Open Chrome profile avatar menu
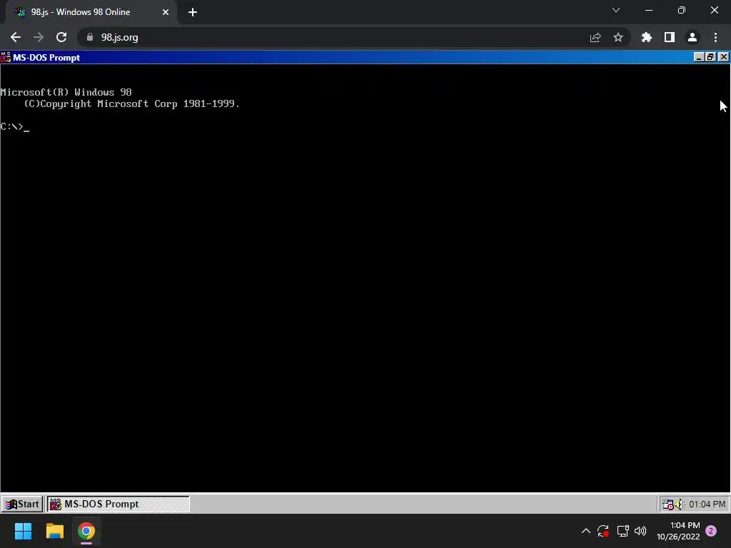This screenshot has height=548, width=731. (692, 37)
